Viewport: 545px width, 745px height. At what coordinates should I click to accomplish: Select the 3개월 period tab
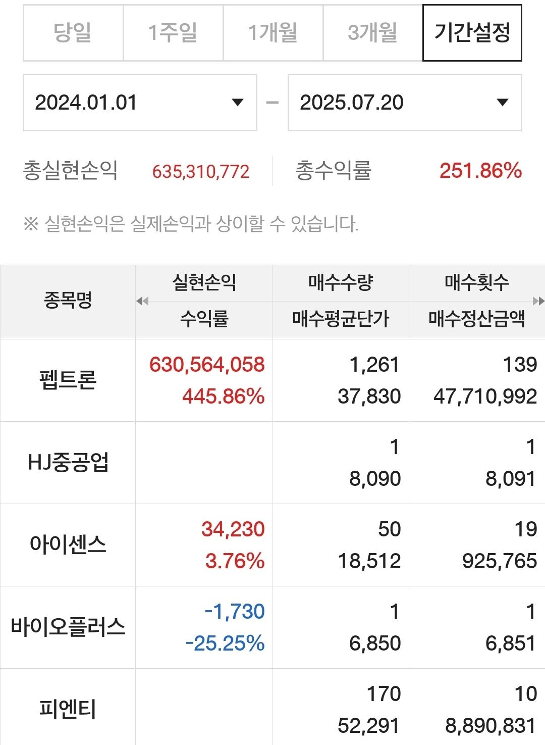(x=373, y=33)
